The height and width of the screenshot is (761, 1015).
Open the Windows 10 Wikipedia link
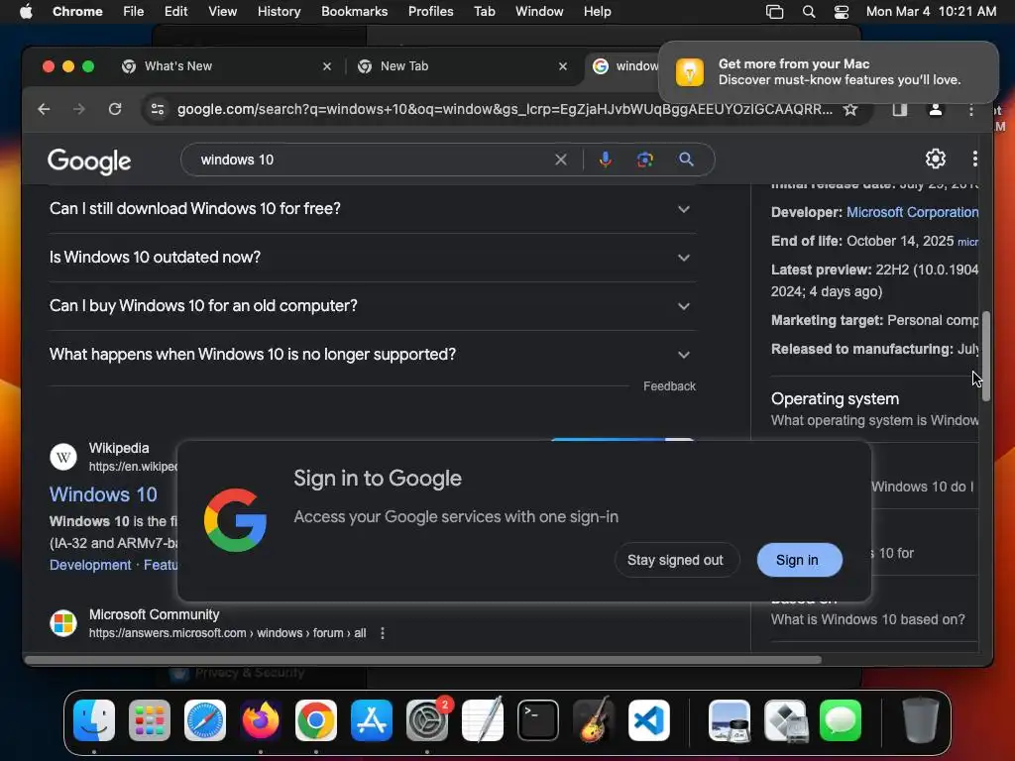[x=103, y=495]
